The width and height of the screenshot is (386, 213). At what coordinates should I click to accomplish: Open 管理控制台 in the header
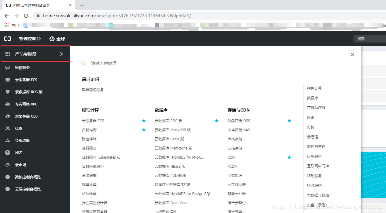coord(30,39)
